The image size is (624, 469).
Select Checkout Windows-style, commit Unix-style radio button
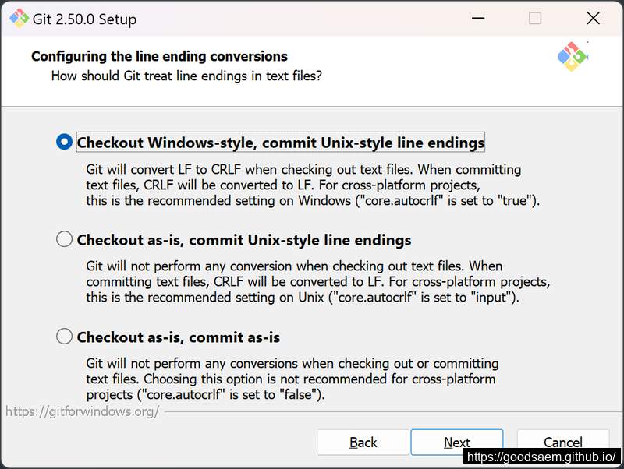pyautogui.click(x=64, y=142)
